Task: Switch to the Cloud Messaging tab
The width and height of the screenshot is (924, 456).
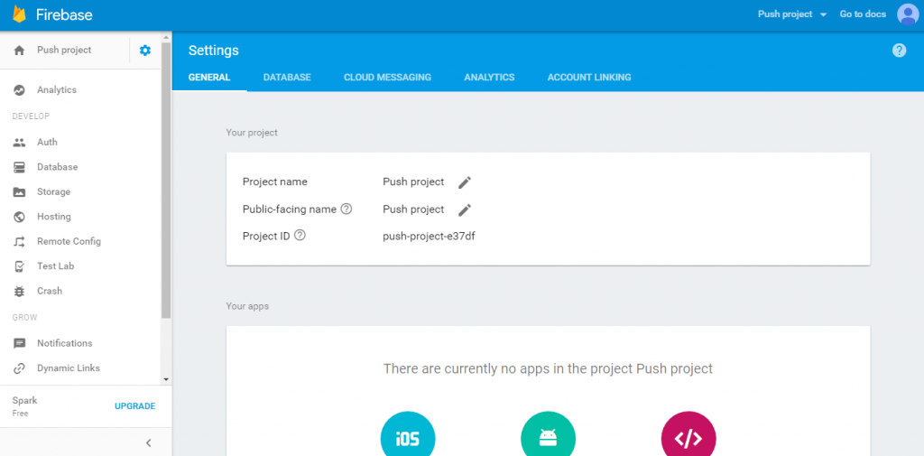Action: 387,78
